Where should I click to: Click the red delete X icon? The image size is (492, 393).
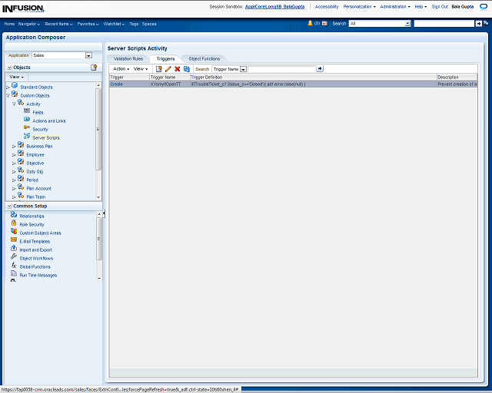[178, 69]
